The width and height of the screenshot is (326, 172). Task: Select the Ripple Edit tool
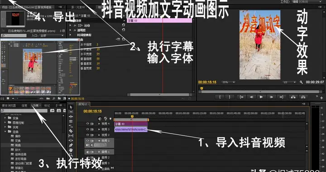tap(71, 117)
